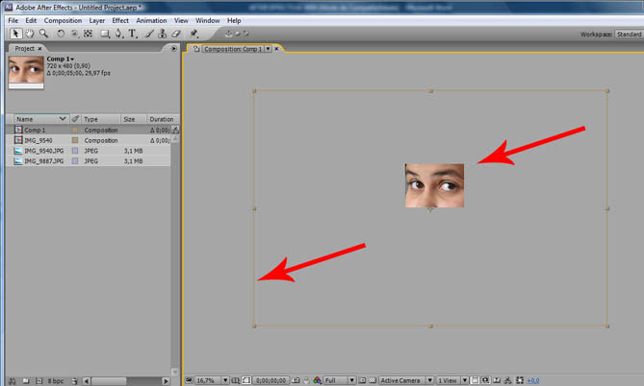
Task: Select the Hand tool
Action: (x=30, y=34)
